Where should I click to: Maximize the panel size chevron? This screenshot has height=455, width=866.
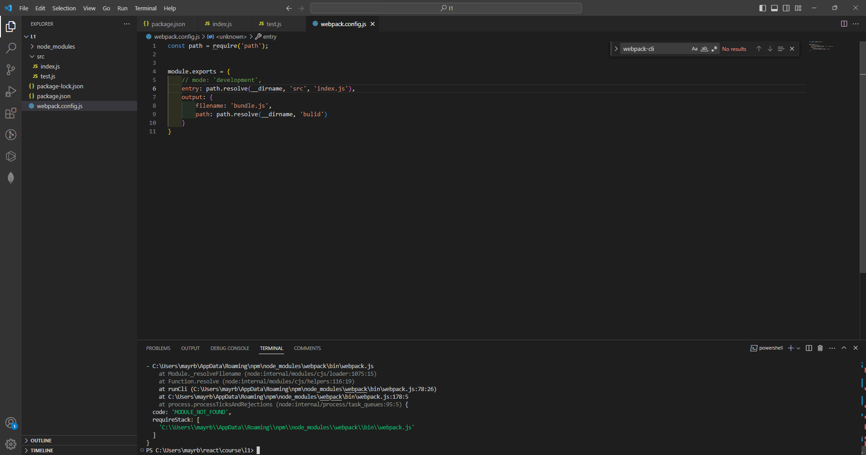point(844,348)
